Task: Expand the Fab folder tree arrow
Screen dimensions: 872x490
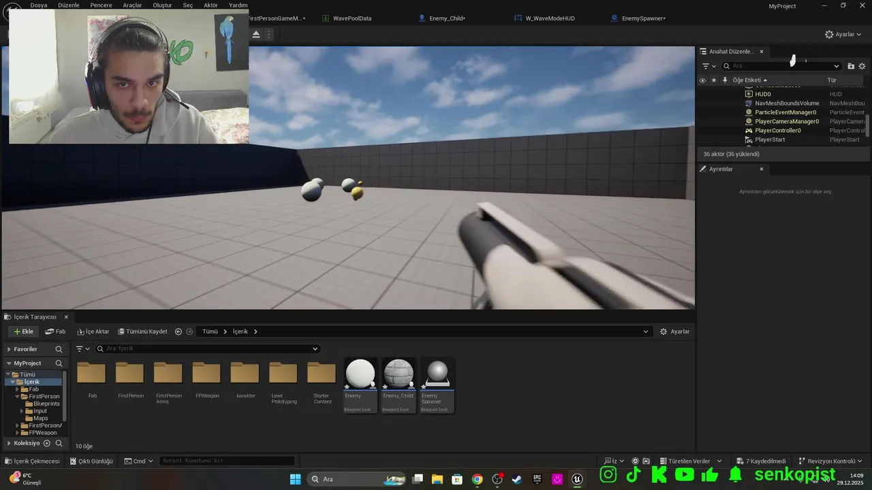Action: pyautogui.click(x=18, y=389)
